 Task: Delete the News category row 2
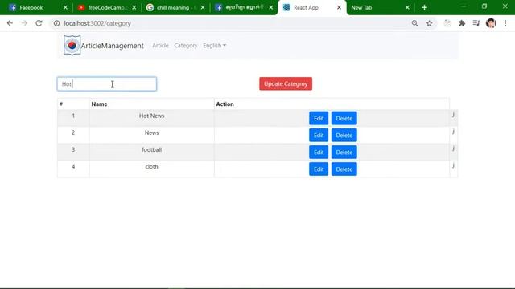[x=344, y=136]
